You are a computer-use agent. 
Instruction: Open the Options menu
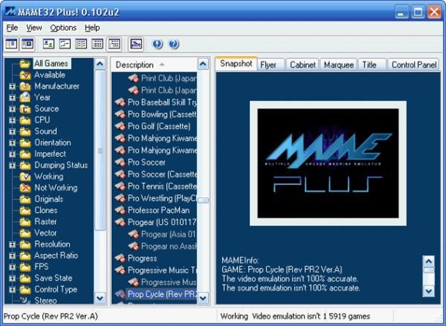coord(63,28)
